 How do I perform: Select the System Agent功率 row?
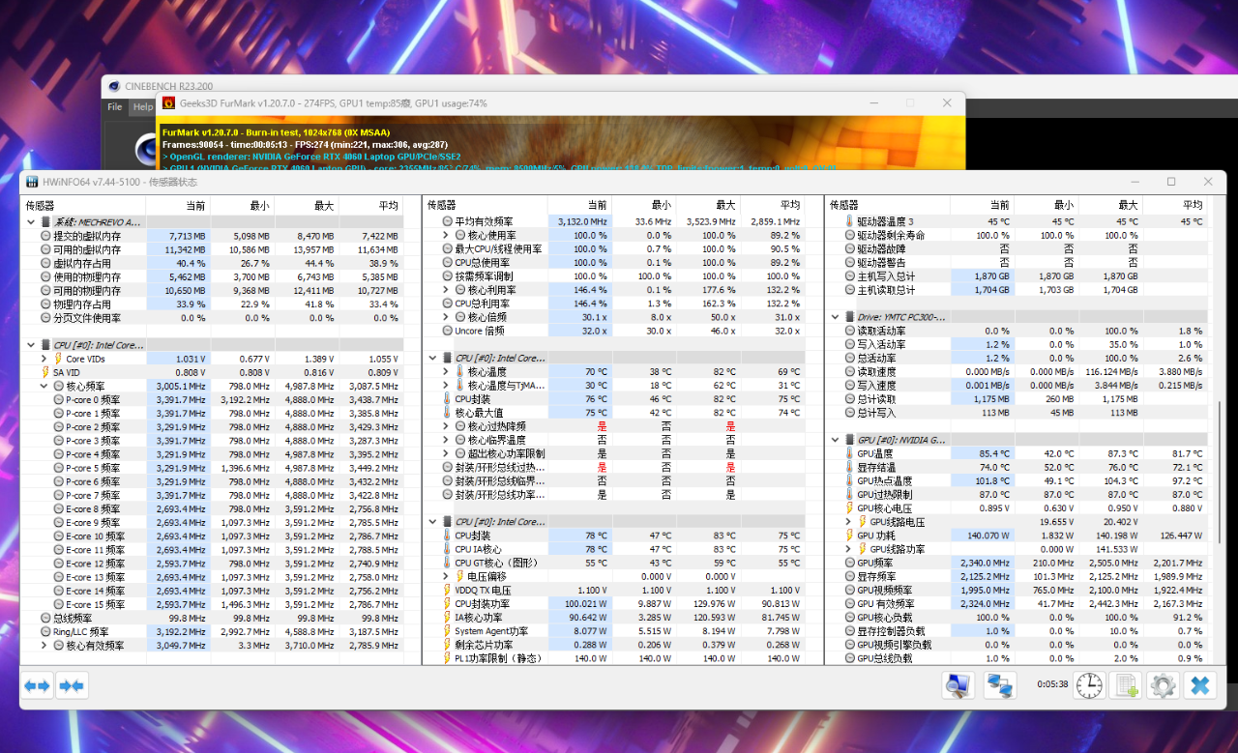[613, 631]
